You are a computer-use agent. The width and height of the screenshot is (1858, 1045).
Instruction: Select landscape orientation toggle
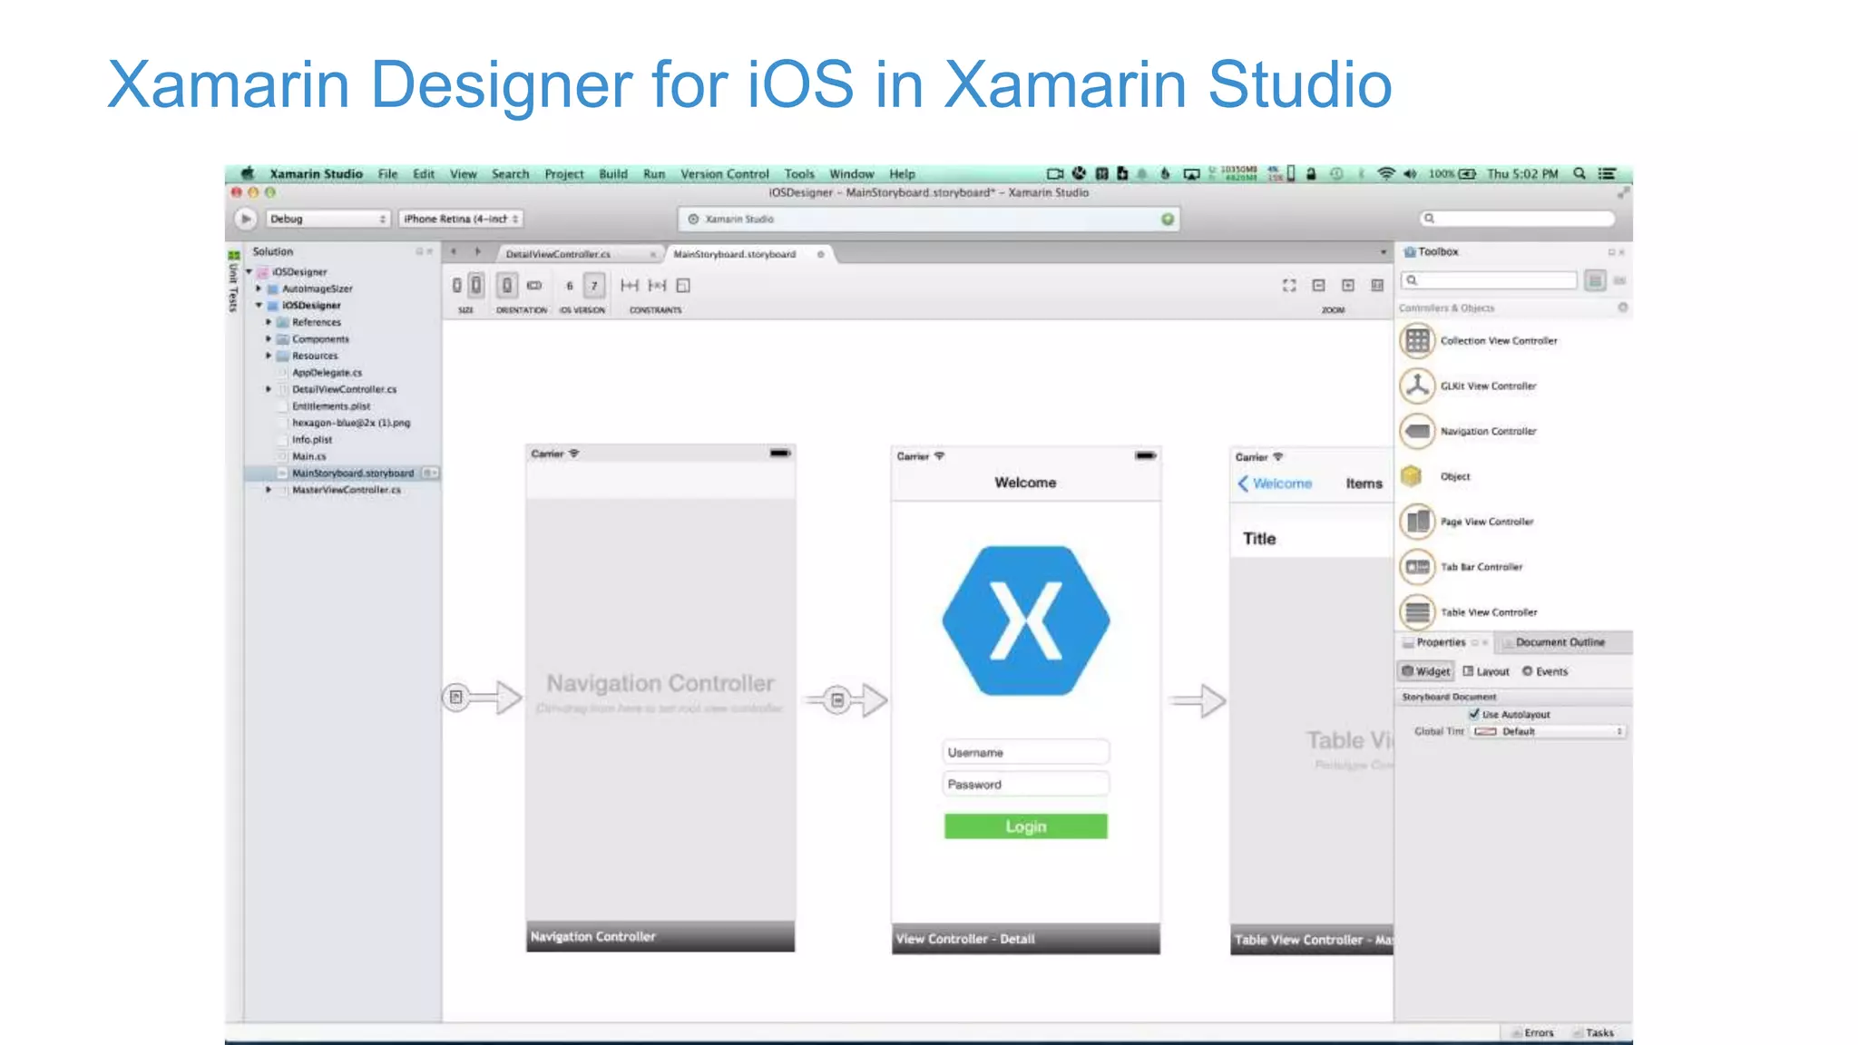coord(534,286)
